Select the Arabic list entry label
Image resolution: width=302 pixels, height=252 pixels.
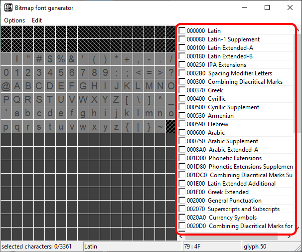tap(216, 133)
